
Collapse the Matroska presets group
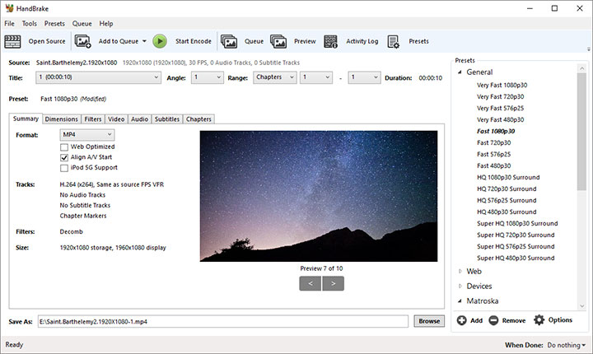point(460,301)
